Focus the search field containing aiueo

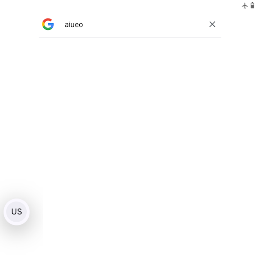[x=130, y=24]
